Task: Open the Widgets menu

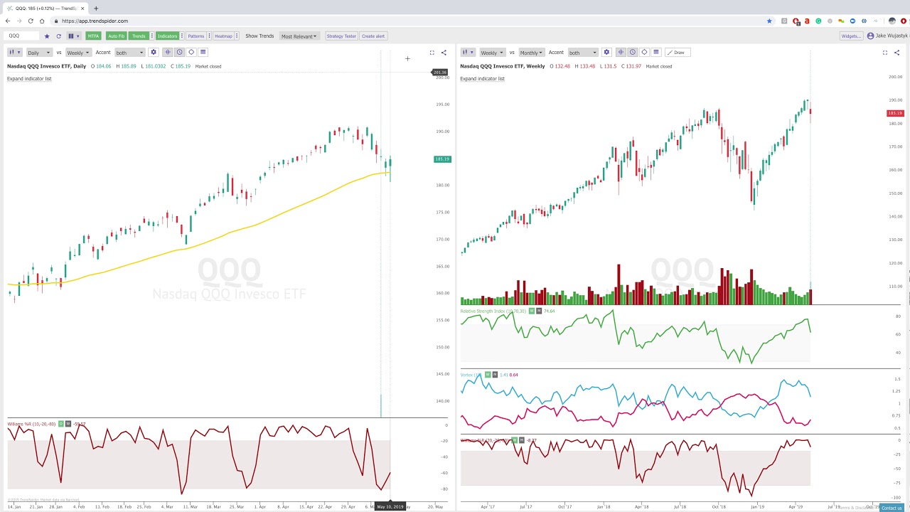Action: pos(851,36)
